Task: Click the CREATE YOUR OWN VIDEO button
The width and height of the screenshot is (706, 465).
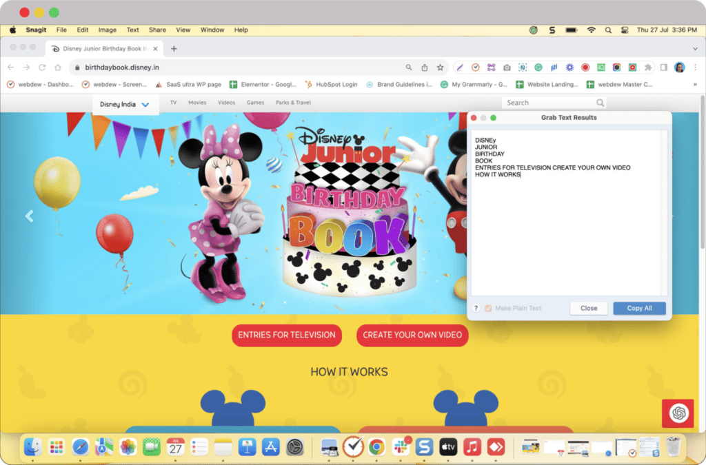Action: pyautogui.click(x=412, y=335)
